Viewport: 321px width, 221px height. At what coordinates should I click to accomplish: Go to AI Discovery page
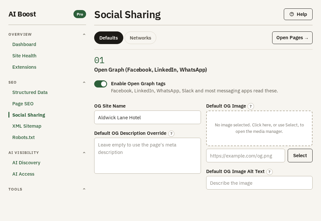click(x=26, y=163)
